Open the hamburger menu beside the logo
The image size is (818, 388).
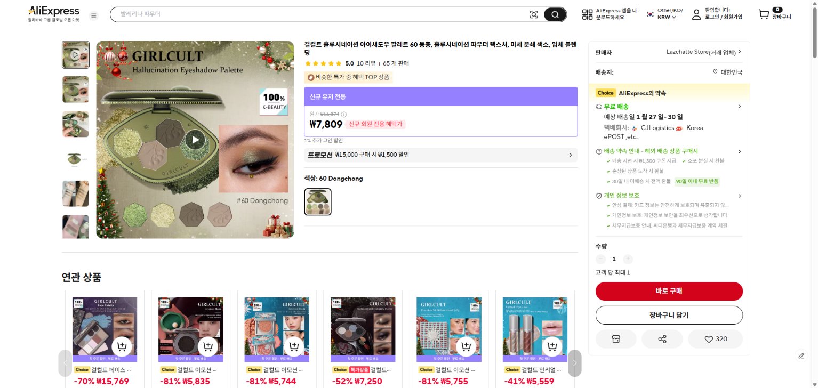[x=94, y=15]
